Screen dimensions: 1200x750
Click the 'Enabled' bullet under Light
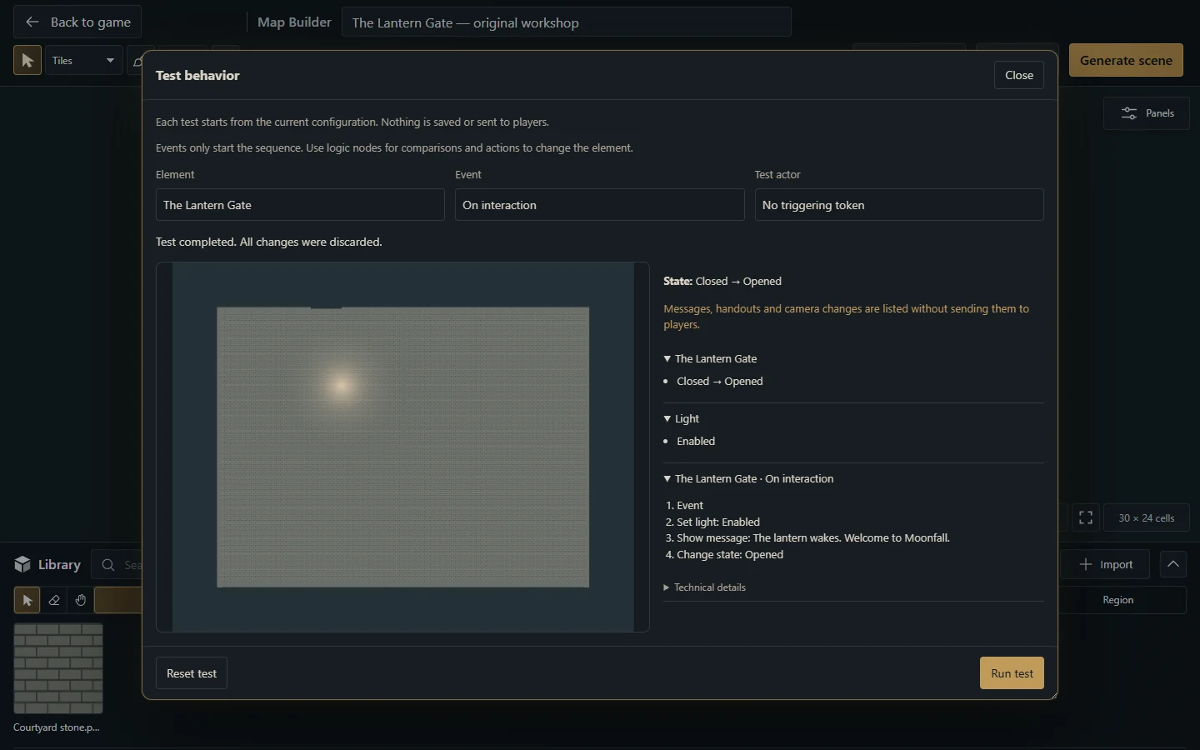(x=696, y=442)
